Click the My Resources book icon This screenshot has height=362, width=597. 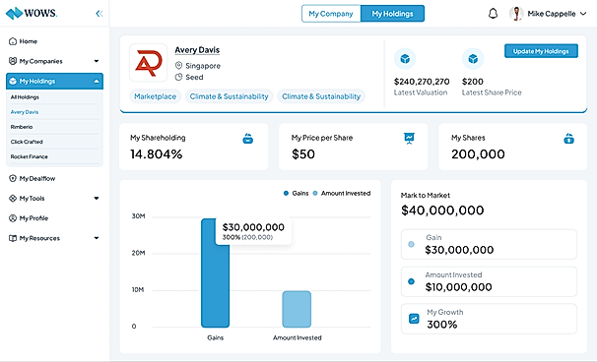(13, 238)
